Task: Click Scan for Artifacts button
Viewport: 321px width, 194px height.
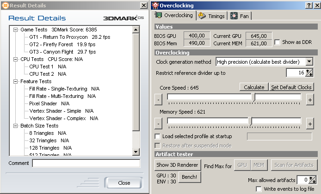Action: pos(294,165)
